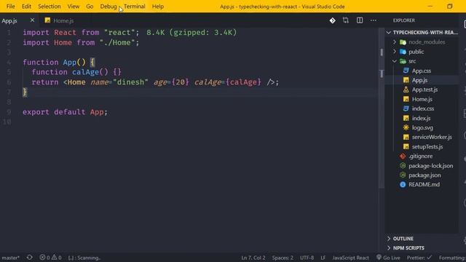Open the View menu
This screenshot has width=466, height=262.
point(73,7)
